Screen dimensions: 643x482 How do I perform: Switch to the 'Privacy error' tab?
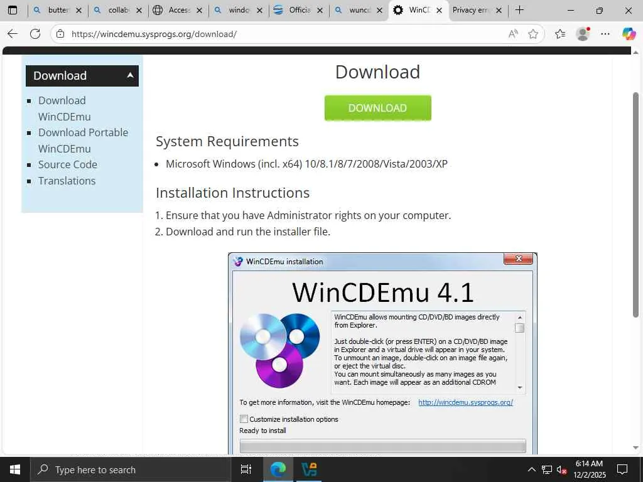pyautogui.click(x=470, y=10)
